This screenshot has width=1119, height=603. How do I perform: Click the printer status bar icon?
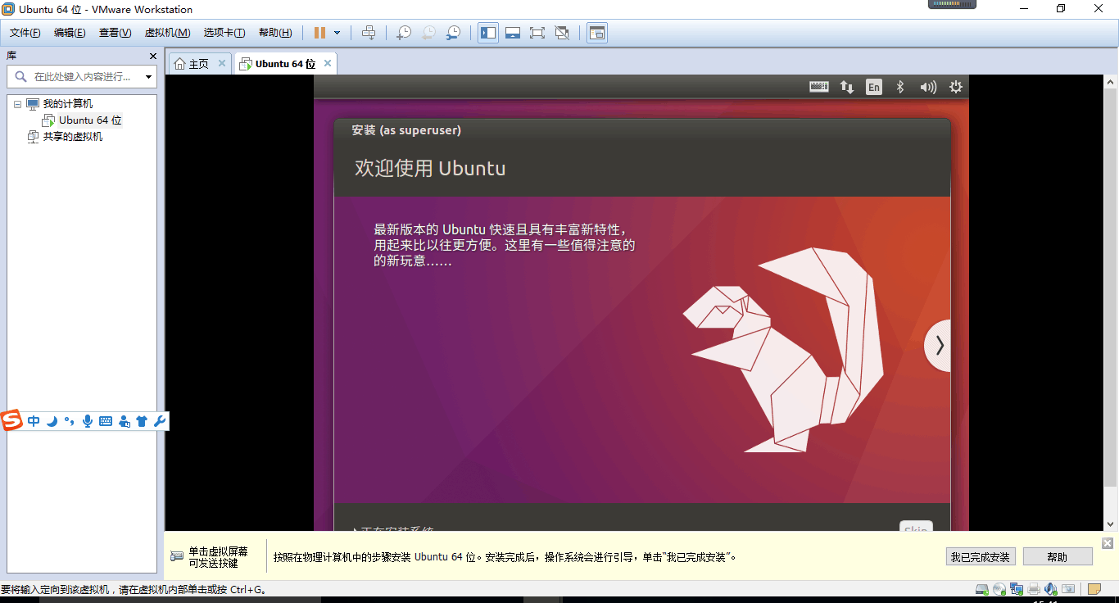pyautogui.click(x=1034, y=589)
